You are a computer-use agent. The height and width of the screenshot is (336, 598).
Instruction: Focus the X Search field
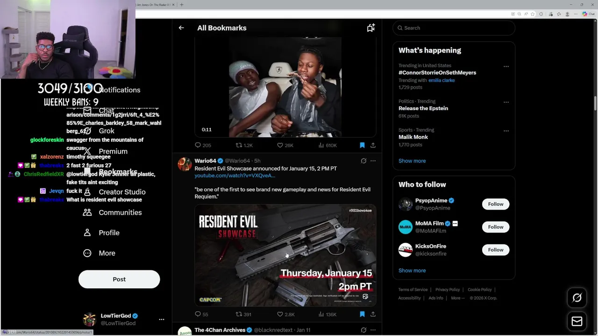[454, 28]
